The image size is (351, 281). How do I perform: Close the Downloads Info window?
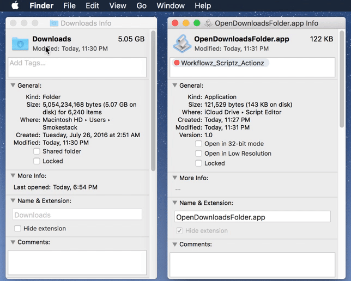coord(13,23)
